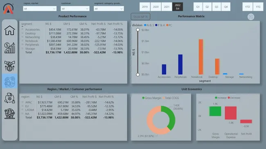Expand the Storage segment row
Viewport: 266px width, 149px height.
click(x=23, y=48)
